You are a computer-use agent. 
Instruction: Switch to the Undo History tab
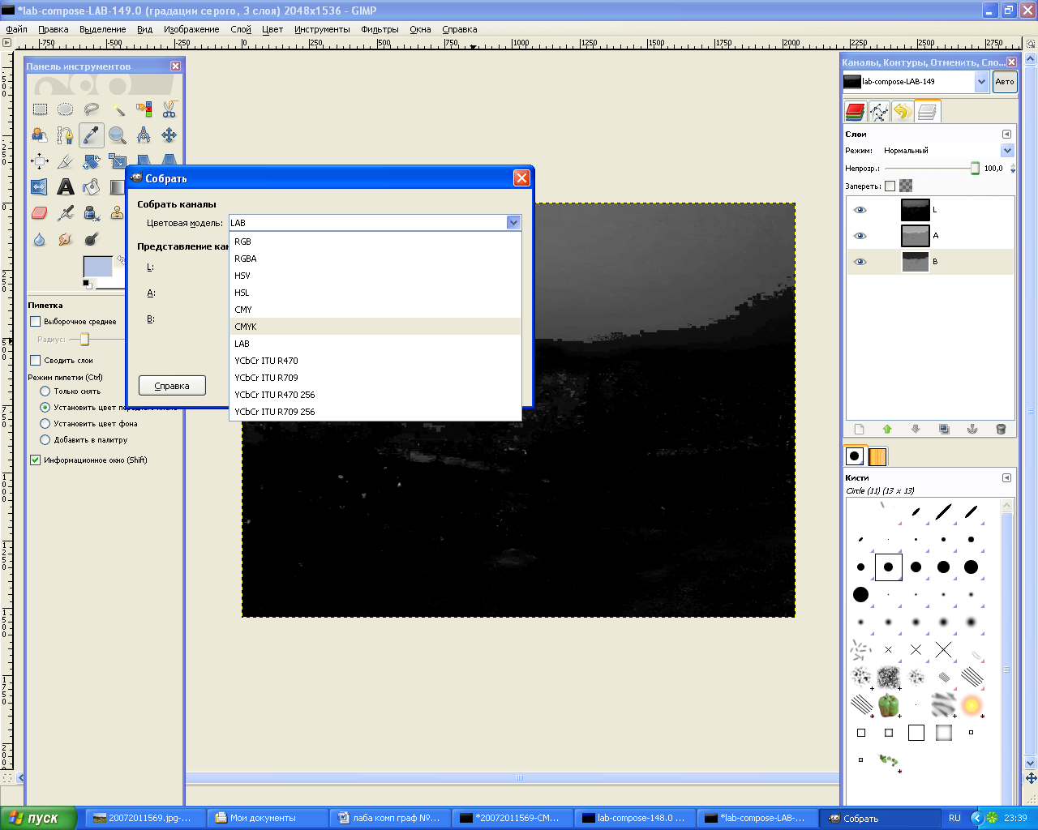(x=903, y=112)
